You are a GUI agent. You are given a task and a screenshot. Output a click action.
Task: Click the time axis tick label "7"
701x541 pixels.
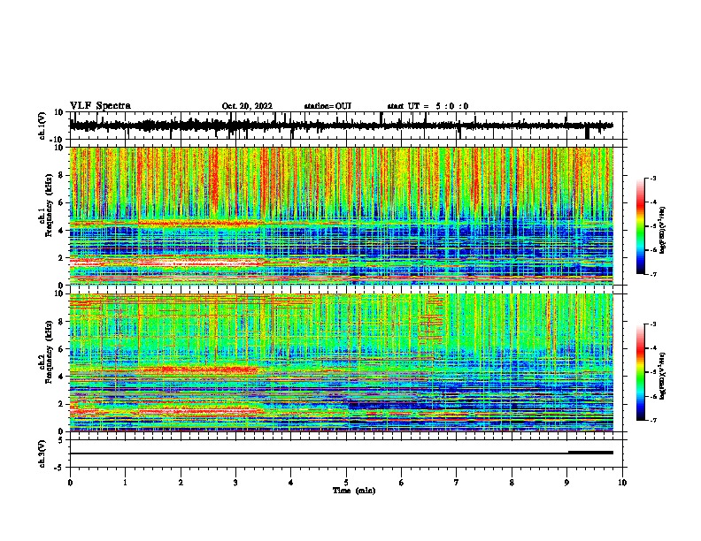click(x=457, y=483)
